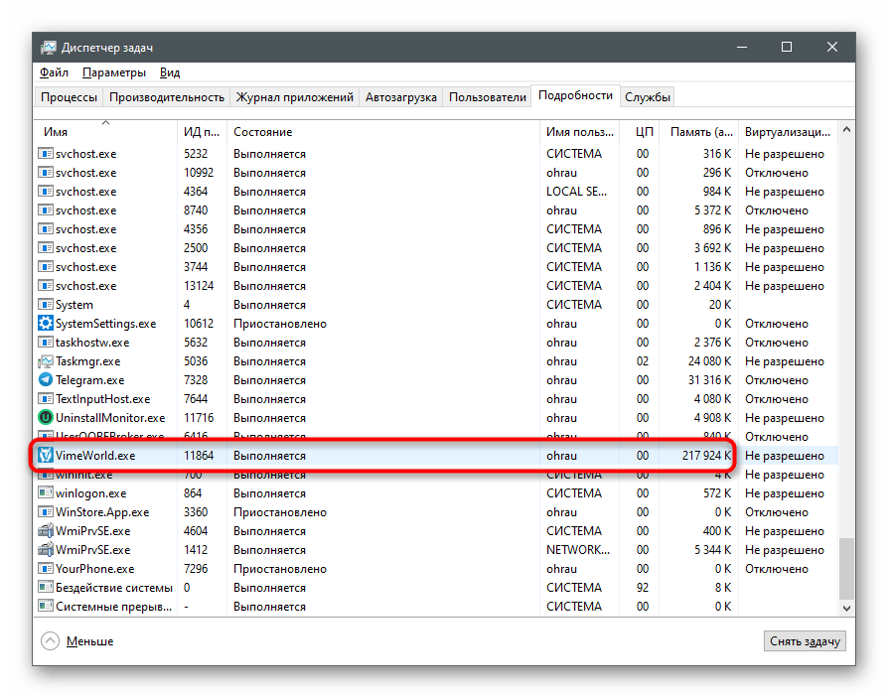Click the Taskmgr.exe process icon
This screenshot has width=888, height=698.
pyautogui.click(x=46, y=361)
